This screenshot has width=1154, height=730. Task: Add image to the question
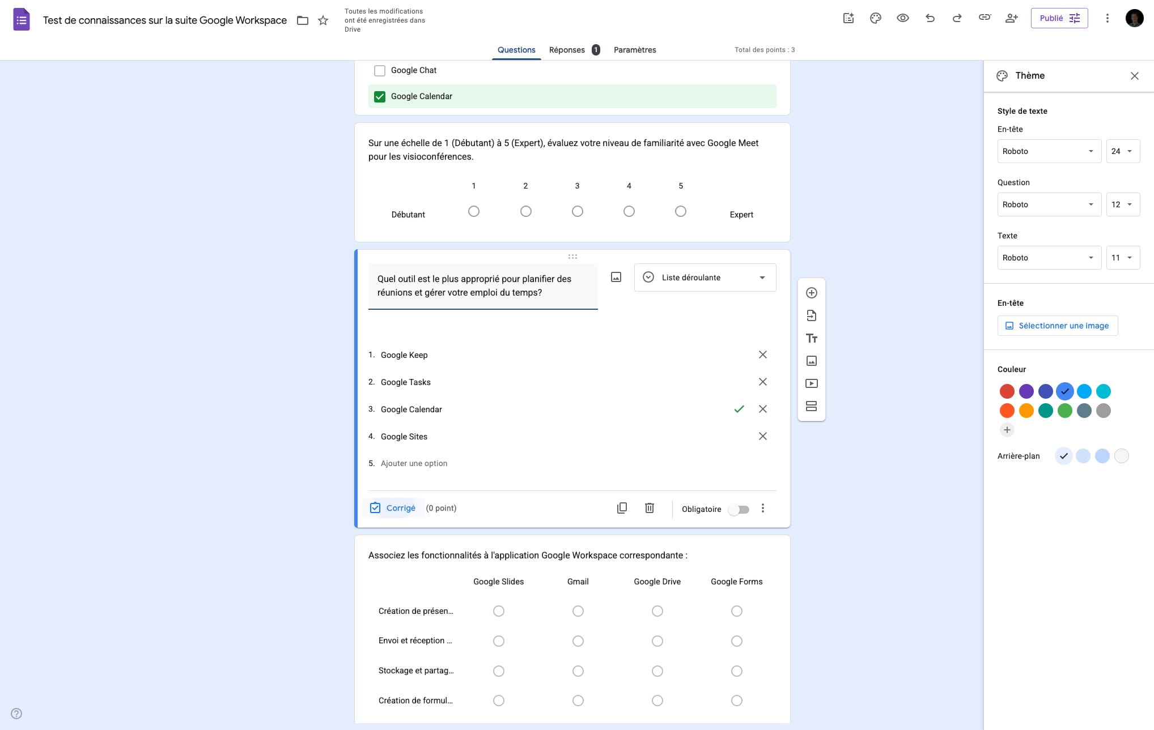pyautogui.click(x=616, y=277)
